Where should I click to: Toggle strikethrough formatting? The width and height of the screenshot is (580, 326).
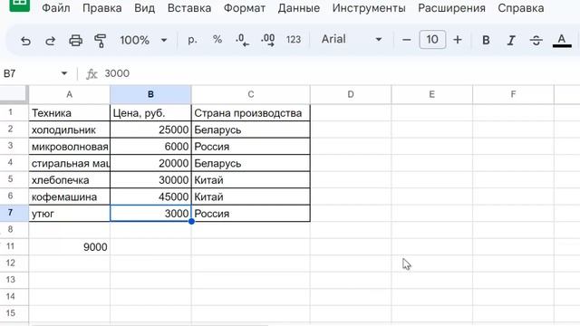[x=536, y=40]
